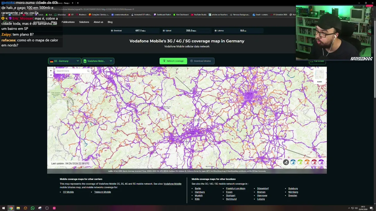Open the Berlin coverage link
This screenshot has width=376, height=211.
click(x=198, y=188)
